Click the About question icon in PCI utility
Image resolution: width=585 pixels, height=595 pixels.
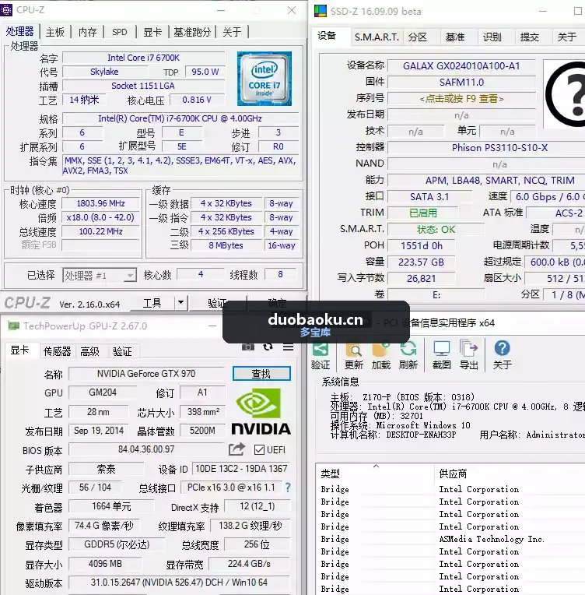tap(502, 348)
